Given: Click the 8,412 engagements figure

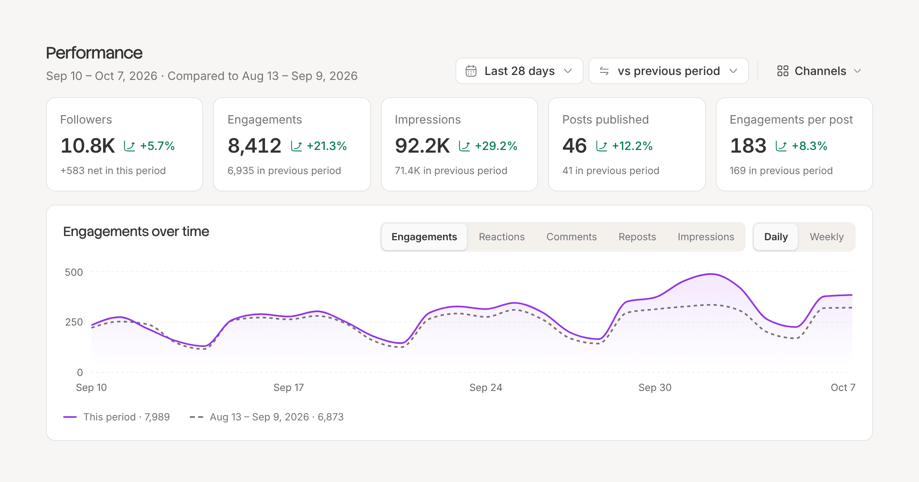Looking at the screenshot, I should pyautogui.click(x=254, y=146).
